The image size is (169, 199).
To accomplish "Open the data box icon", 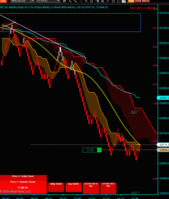I will point(91,1).
